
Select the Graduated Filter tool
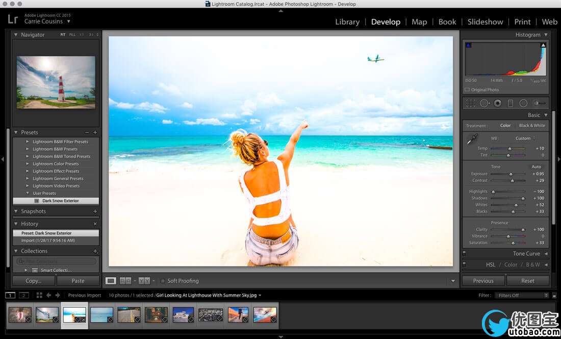click(511, 103)
